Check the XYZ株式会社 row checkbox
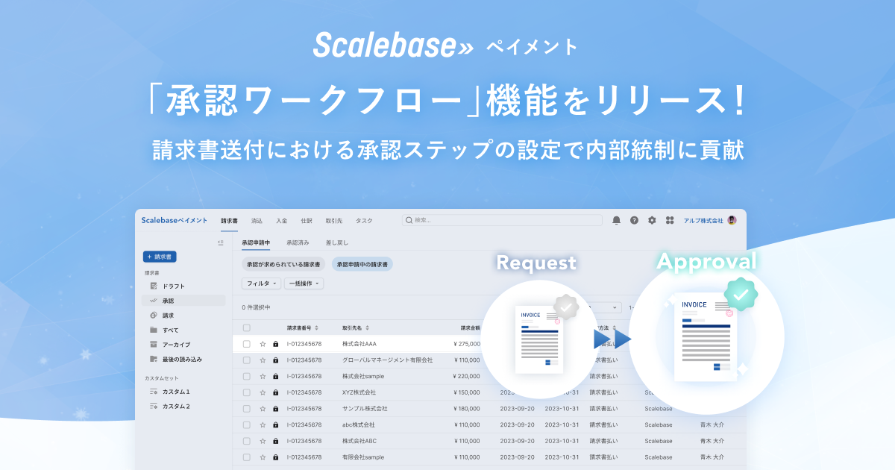895x470 pixels. coord(247,392)
